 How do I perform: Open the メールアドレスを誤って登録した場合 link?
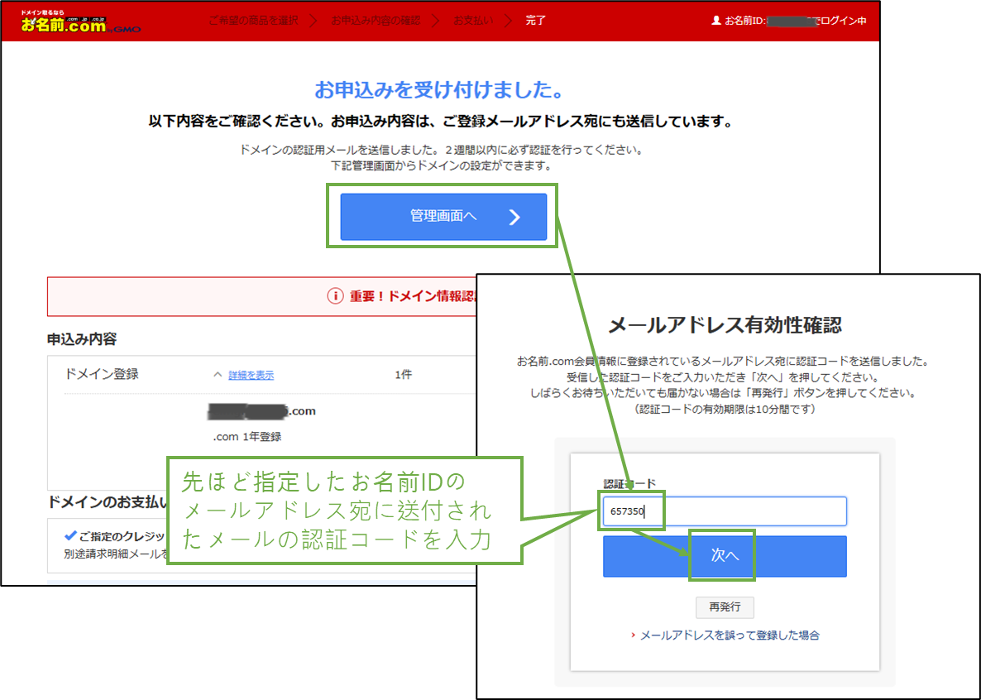730,635
